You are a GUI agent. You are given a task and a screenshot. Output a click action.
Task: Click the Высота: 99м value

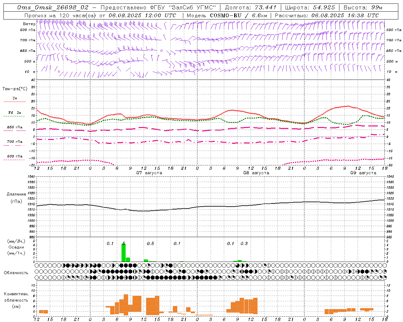pyautogui.click(x=363, y=8)
